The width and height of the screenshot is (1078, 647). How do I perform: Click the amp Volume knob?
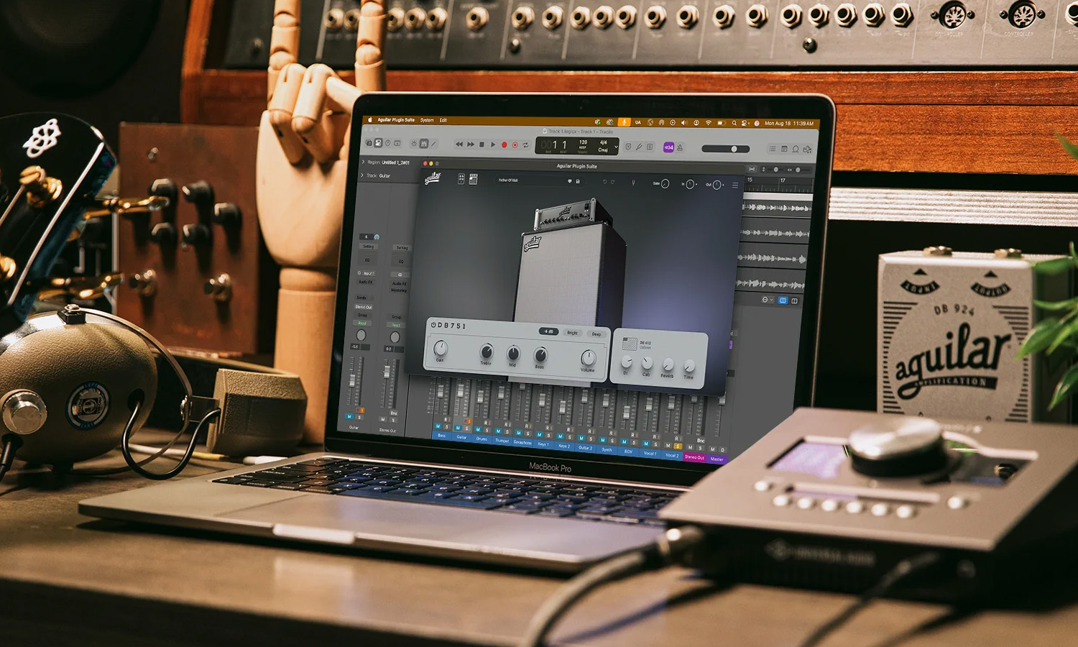tap(589, 357)
